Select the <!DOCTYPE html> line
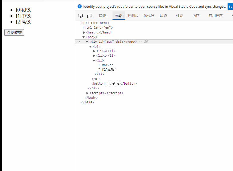Screen dimensions: 233x171 tap(95, 23)
